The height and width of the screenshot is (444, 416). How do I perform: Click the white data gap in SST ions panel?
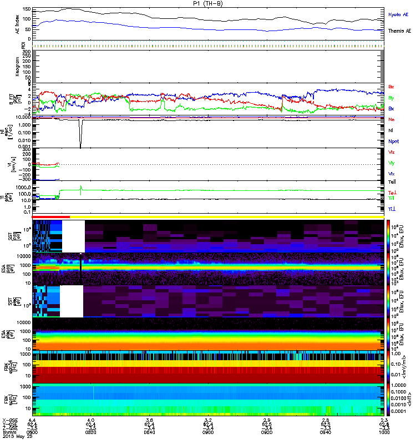pos(73,236)
